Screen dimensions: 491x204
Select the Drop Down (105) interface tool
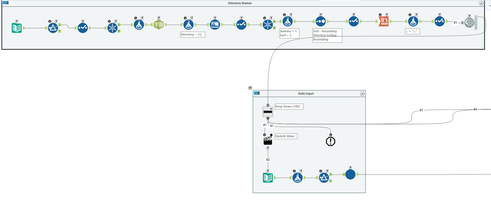[x=268, y=111]
